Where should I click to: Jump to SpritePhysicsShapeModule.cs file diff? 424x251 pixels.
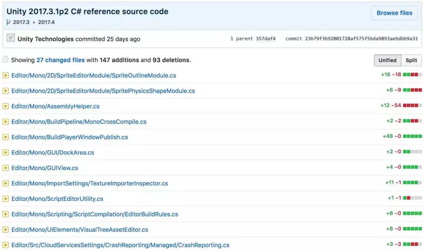(x=103, y=91)
